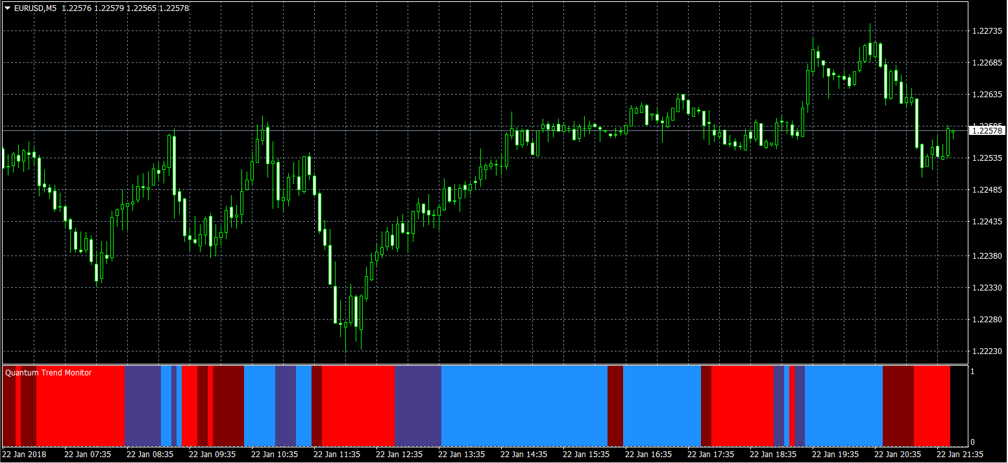Click the triangle arrow beside EURUSD,M5
The width and height of the screenshot is (1008, 463).
pos(7,8)
